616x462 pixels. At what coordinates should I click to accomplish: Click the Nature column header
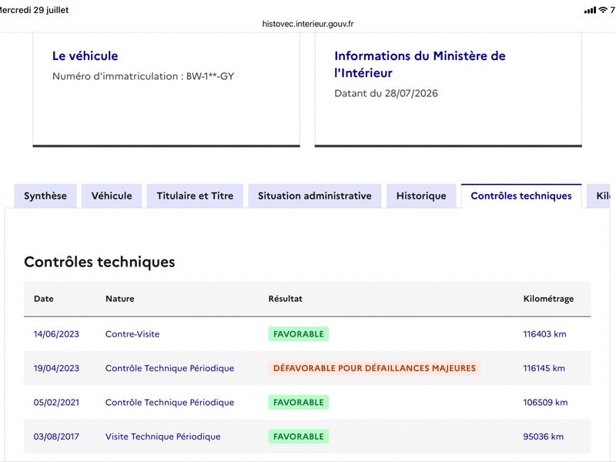coord(120,299)
